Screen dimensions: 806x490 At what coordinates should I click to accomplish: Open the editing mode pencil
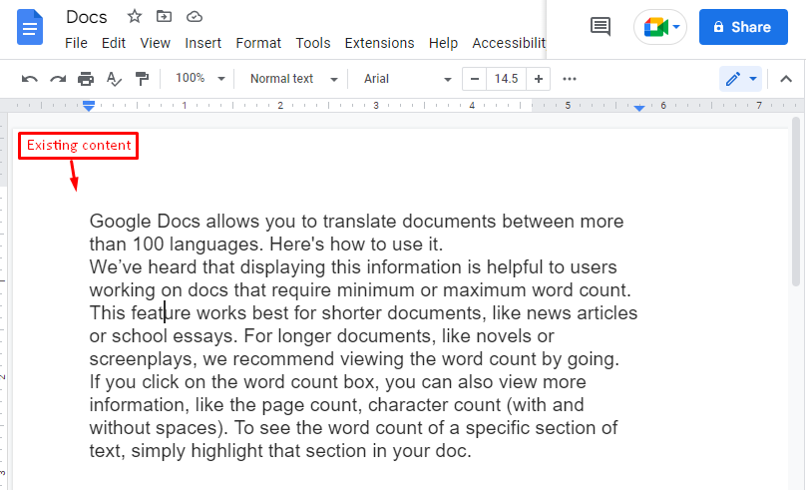pyautogui.click(x=733, y=79)
